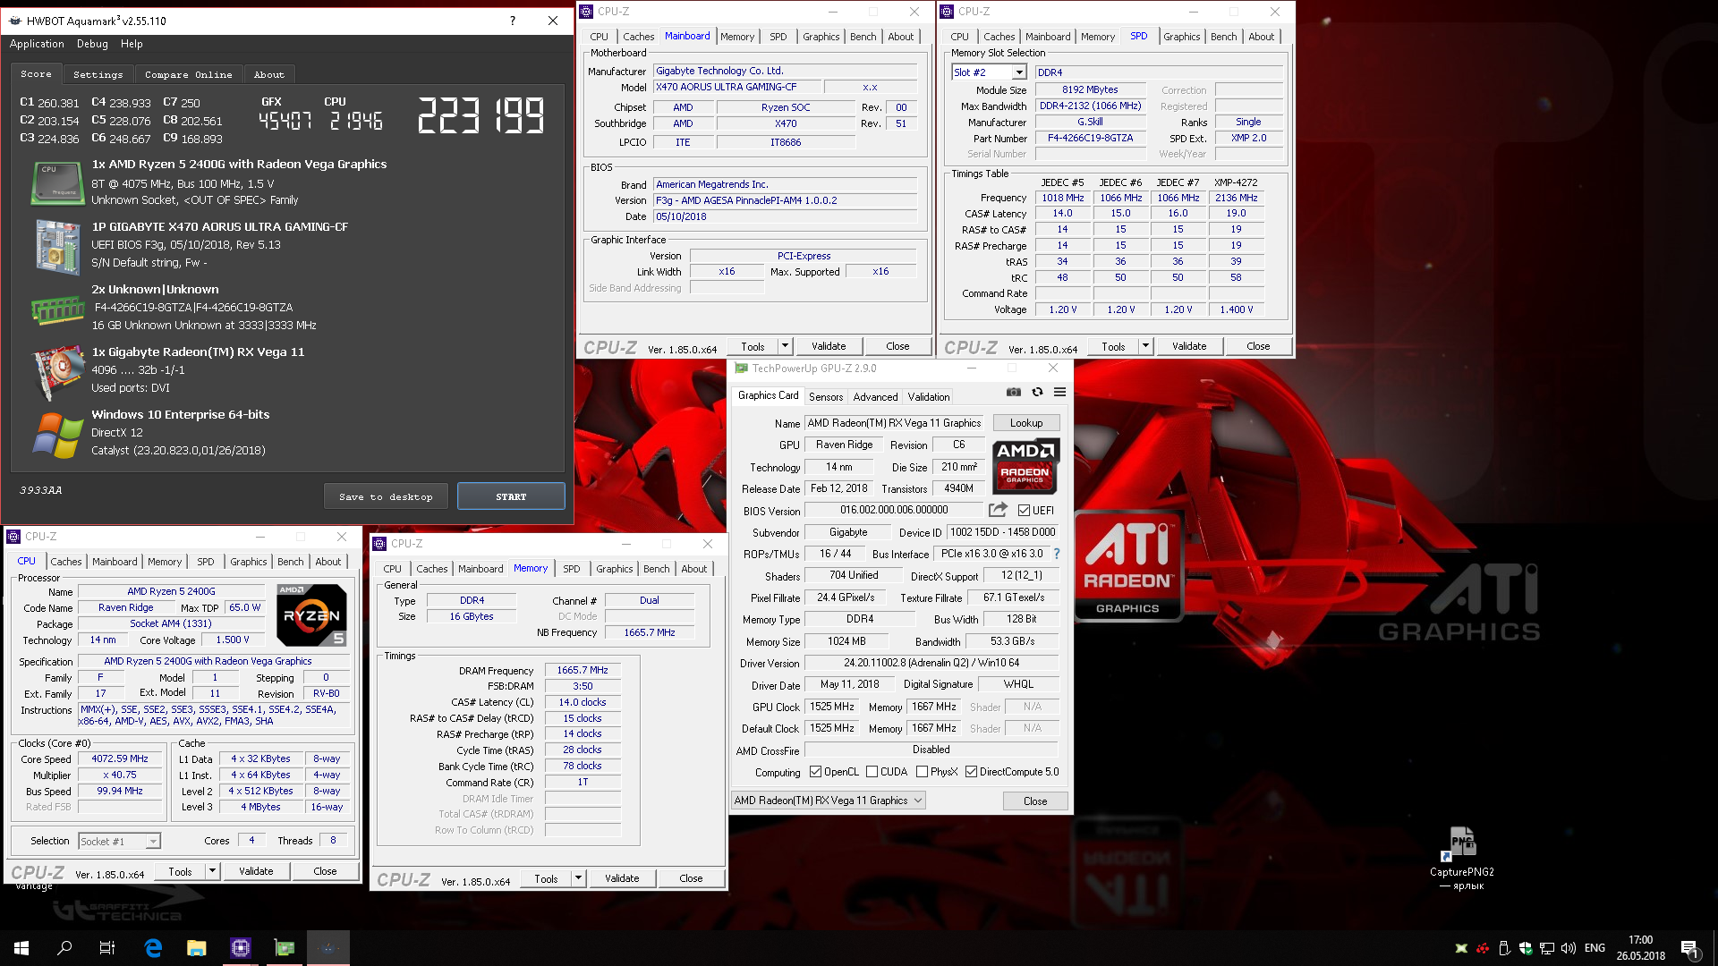The image size is (1718, 966).
Task: Click the BIOS Version field 016.002.000.006
Action: [894, 510]
